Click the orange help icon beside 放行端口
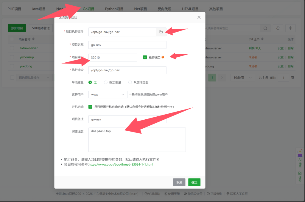 [163, 57]
